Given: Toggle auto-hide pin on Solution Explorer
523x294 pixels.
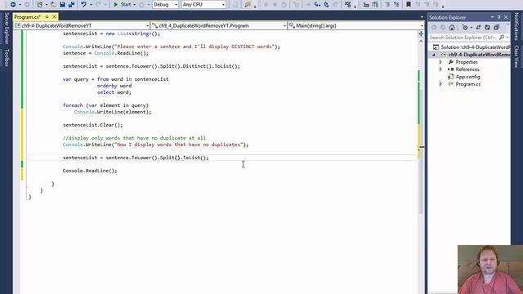Looking at the screenshot, I should (x=499, y=17).
